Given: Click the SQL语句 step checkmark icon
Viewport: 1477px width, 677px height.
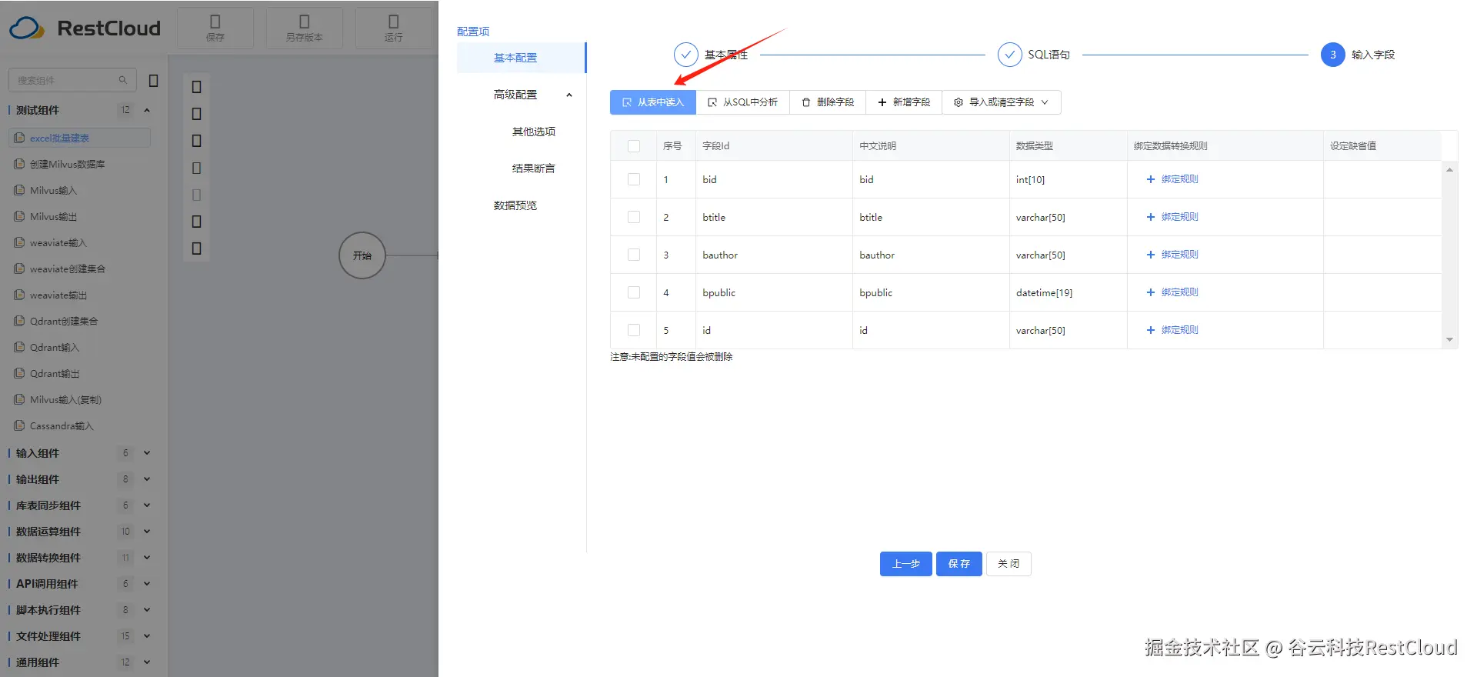Looking at the screenshot, I should [x=1009, y=55].
